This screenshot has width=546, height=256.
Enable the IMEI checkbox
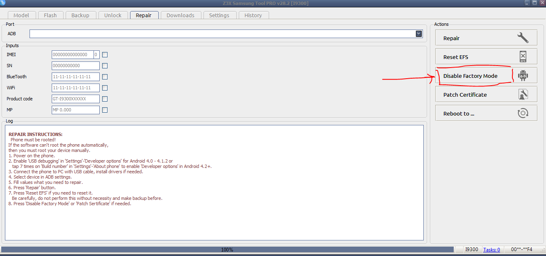point(105,54)
